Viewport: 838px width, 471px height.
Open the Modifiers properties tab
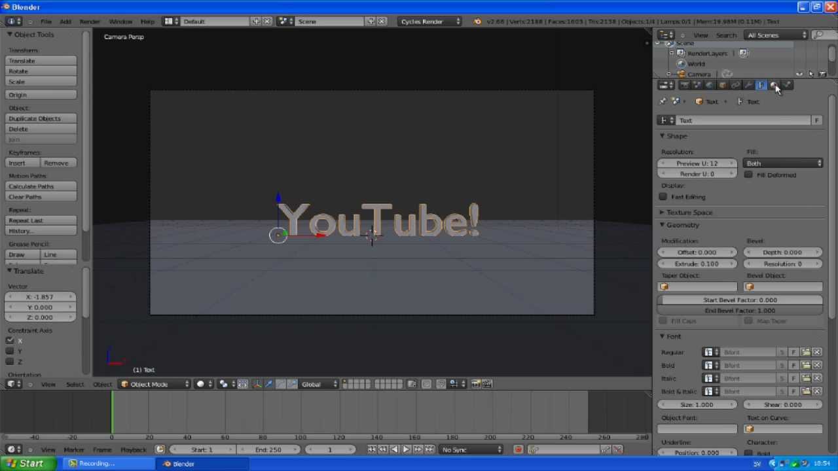click(748, 85)
